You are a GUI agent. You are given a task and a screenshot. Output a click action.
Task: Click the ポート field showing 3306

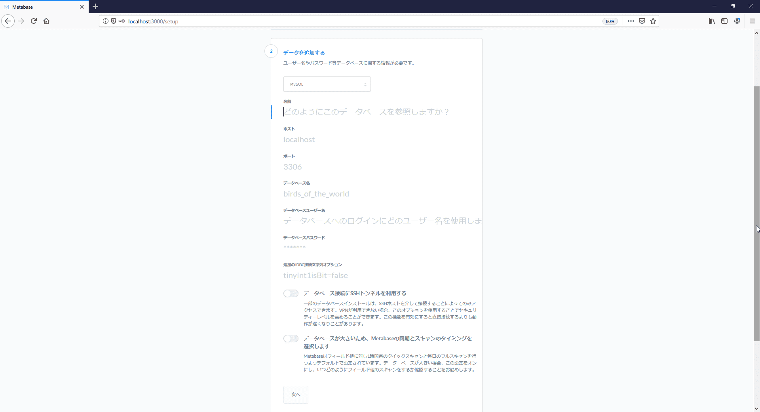(x=376, y=167)
